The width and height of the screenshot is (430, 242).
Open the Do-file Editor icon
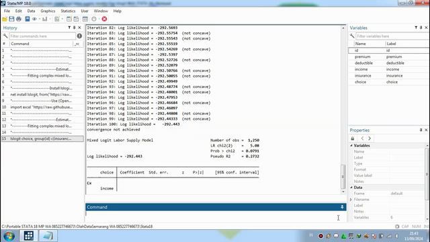tap(56, 19)
